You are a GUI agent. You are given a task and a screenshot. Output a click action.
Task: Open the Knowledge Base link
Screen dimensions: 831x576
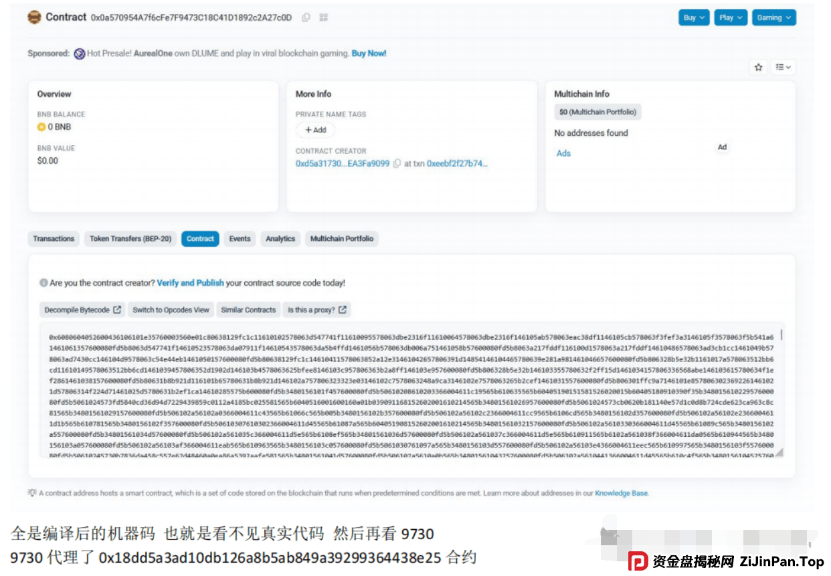point(623,493)
